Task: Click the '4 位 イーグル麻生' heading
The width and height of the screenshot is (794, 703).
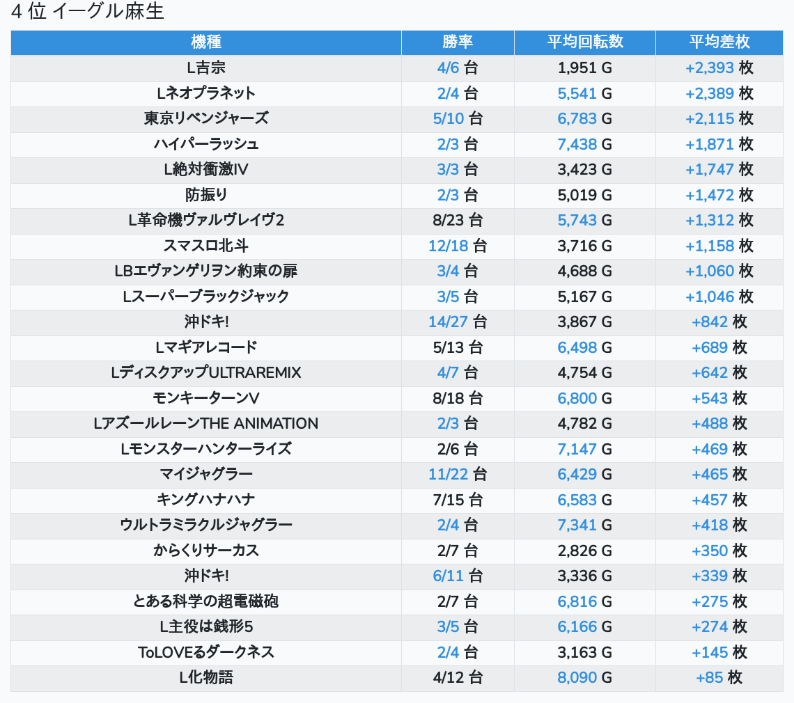Action: click(88, 12)
